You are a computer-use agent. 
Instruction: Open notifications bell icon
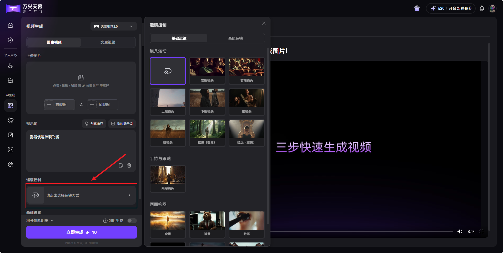click(482, 8)
